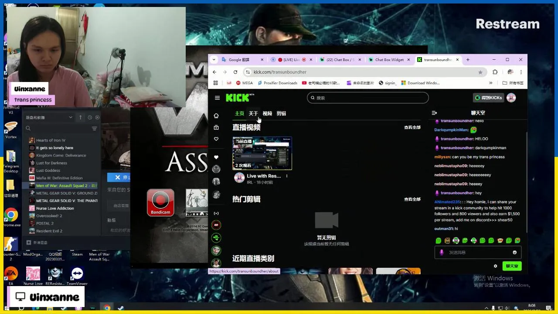Click 查看全部 next to 热门剪辑
Image resolution: width=558 pixels, height=314 pixels.
click(x=412, y=199)
